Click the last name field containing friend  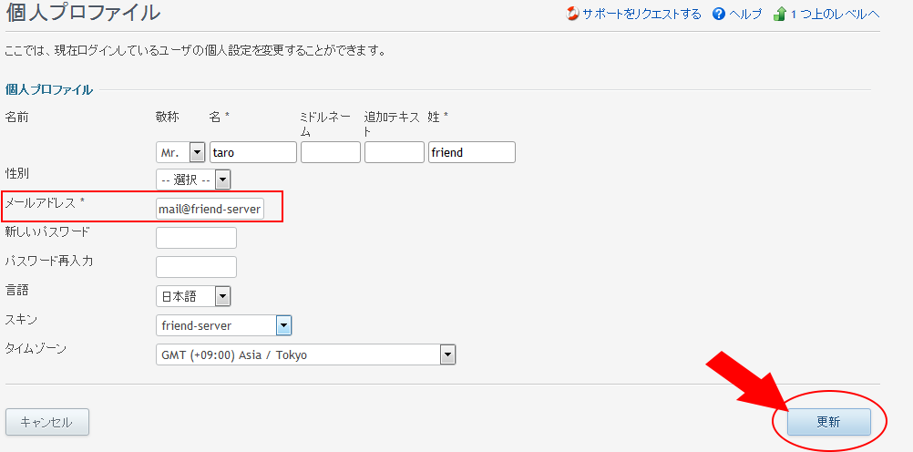point(472,152)
